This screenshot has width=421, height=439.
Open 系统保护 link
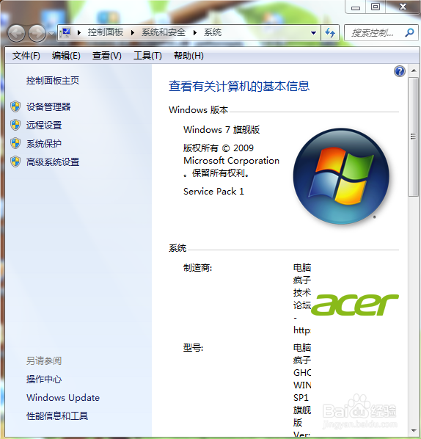(x=44, y=144)
